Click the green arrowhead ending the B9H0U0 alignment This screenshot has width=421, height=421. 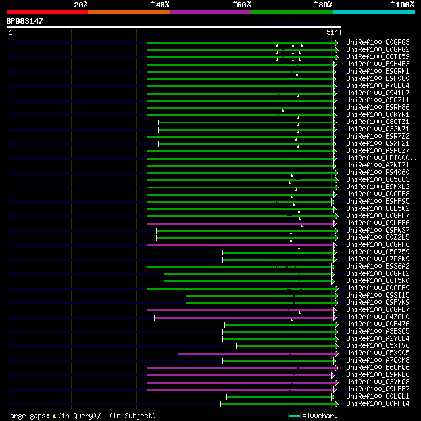pos(335,79)
